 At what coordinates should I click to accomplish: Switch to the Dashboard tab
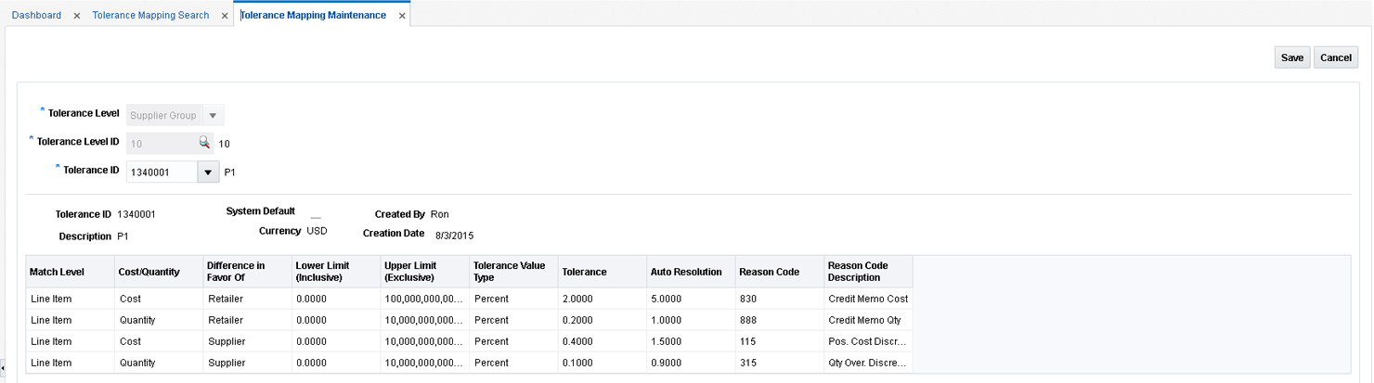click(36, 16)
